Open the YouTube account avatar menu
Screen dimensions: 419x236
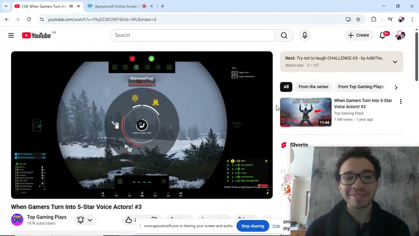click(400, 35)
